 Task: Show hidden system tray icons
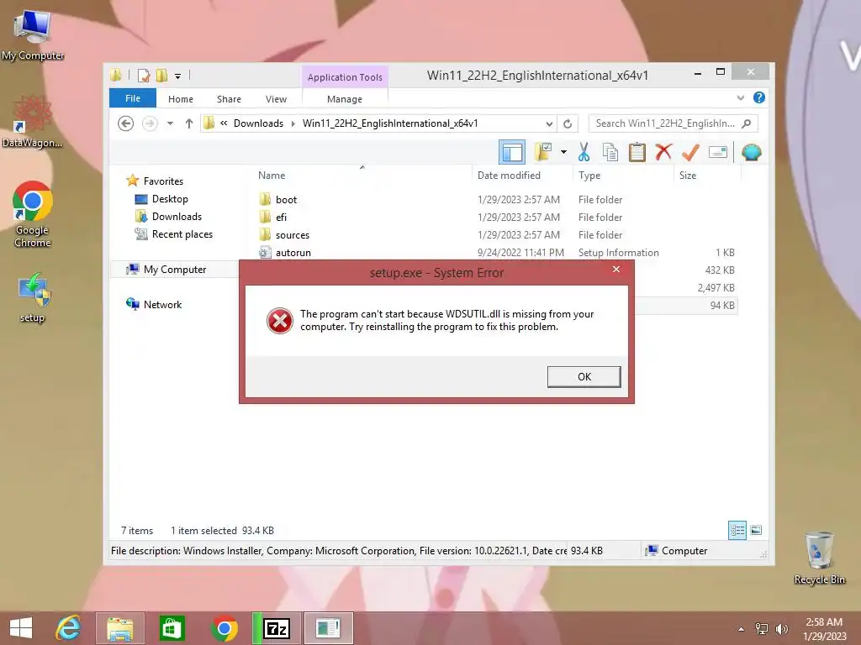tap(742, 629)
